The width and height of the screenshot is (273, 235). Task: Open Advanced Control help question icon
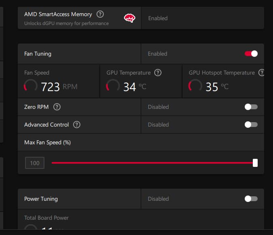pyautogui.click(x=77, y=125)
